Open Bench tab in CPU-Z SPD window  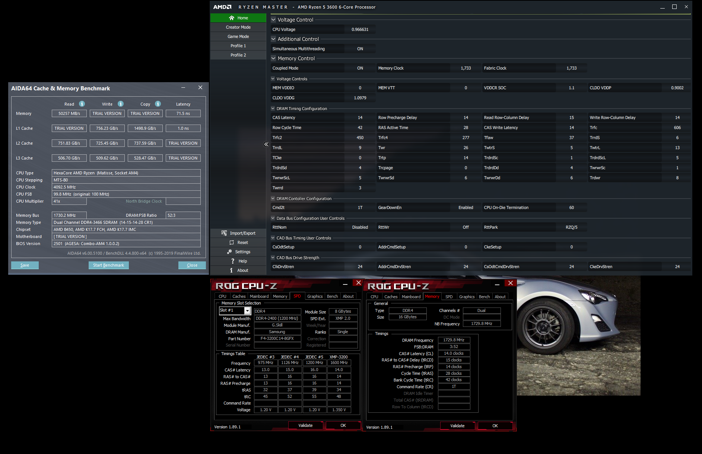click(333, 296)
